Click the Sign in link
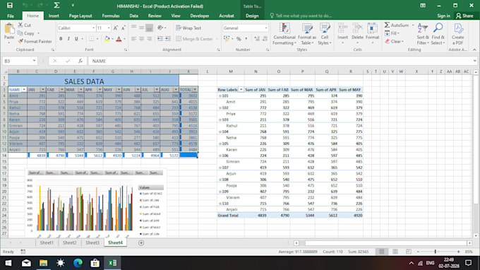 point(443,16)
